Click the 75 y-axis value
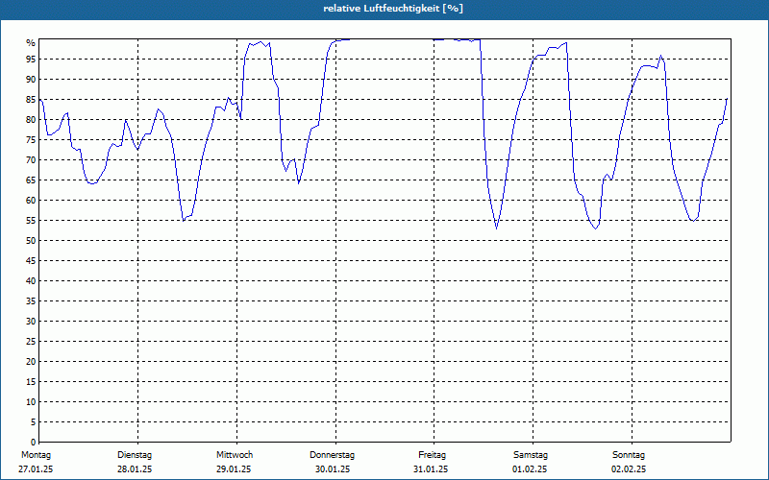Image resolution: width=769 pixels, height=480 pixels. click(x=31, y=139)
